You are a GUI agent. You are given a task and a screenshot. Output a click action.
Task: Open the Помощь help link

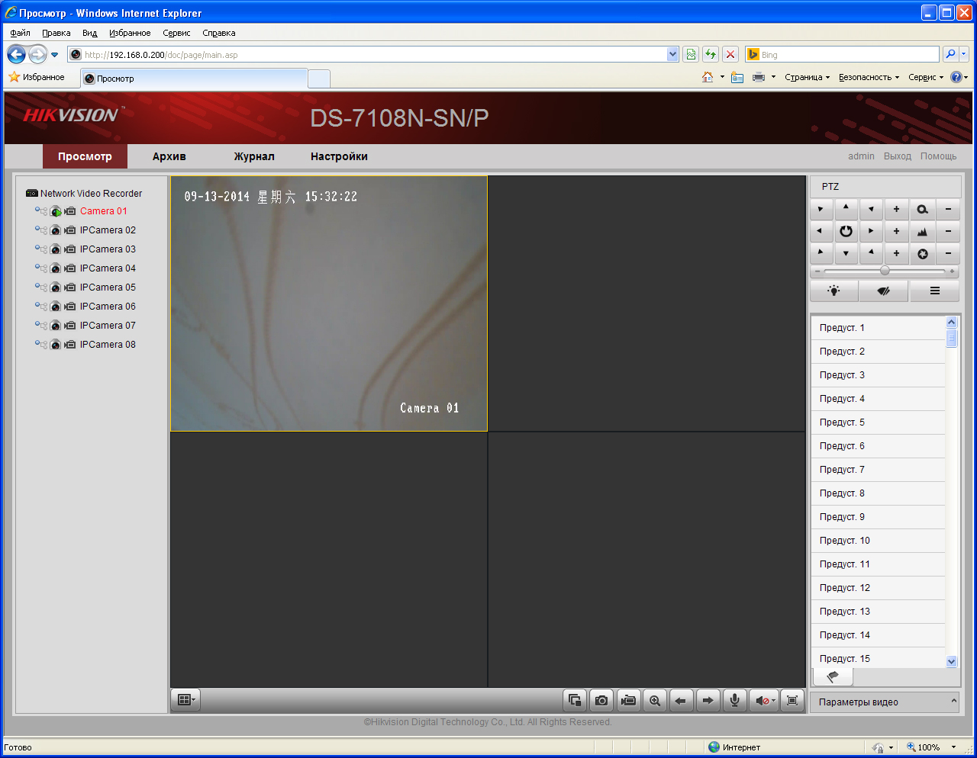[x=938, y=156]
